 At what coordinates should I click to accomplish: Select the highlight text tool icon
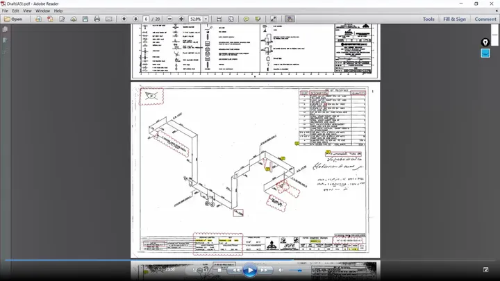click(258, 19)
